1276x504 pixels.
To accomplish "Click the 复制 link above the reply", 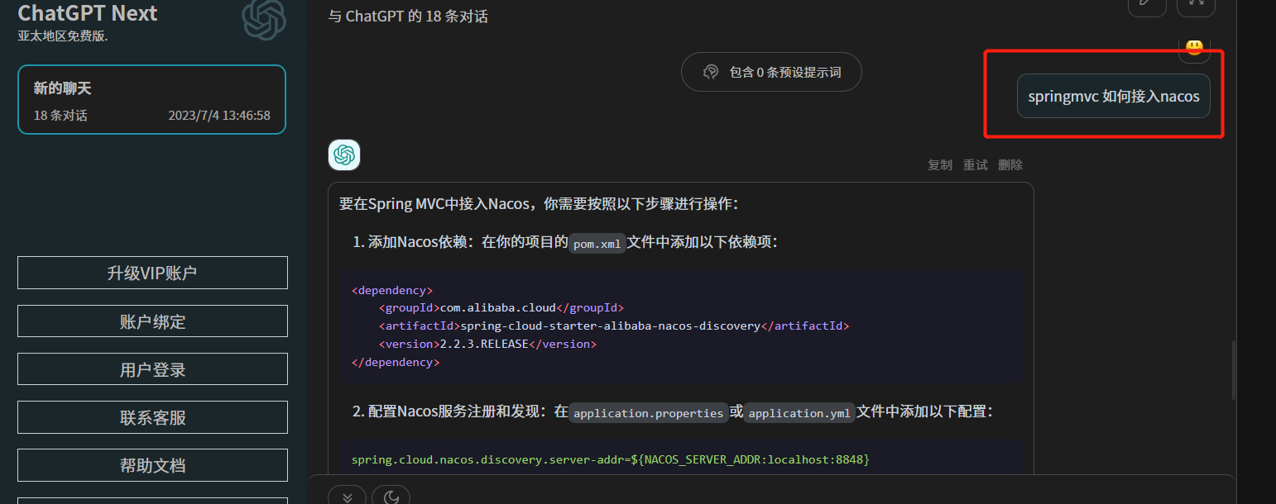I will coord(940,164).
